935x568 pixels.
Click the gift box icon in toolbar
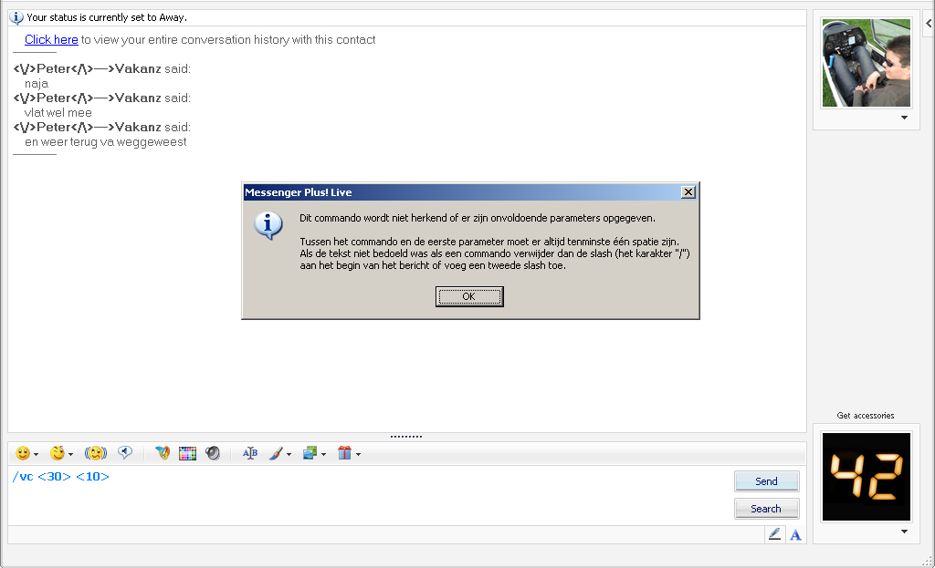(x=344, y=454)
